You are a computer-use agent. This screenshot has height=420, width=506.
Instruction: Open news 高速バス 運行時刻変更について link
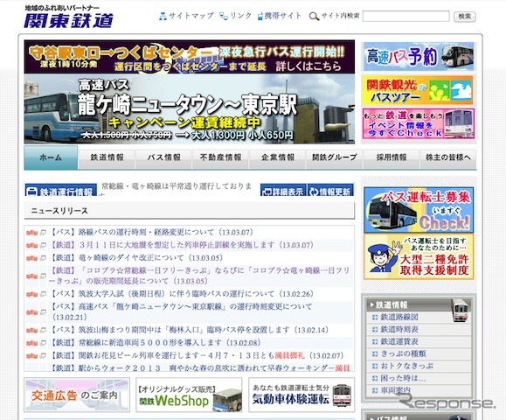(x=181, y=311)
